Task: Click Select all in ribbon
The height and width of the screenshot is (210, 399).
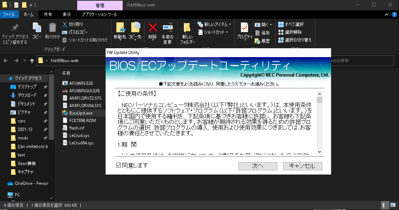Action: click(x=291, y=24)
